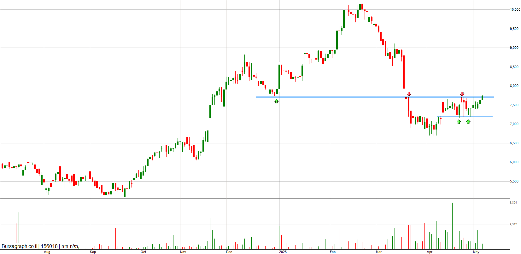Click the 9,000 price axis label
This screenshot has width=521, height=254.
(514, 48)
